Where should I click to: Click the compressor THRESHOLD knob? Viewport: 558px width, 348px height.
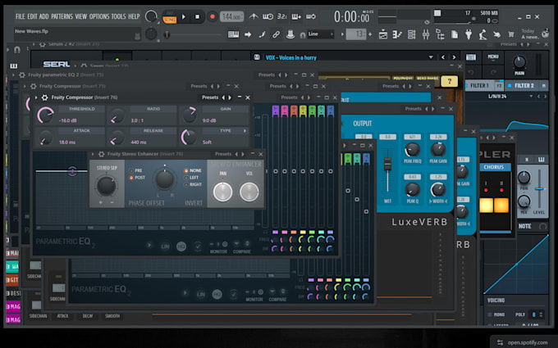tap(46, 115)
